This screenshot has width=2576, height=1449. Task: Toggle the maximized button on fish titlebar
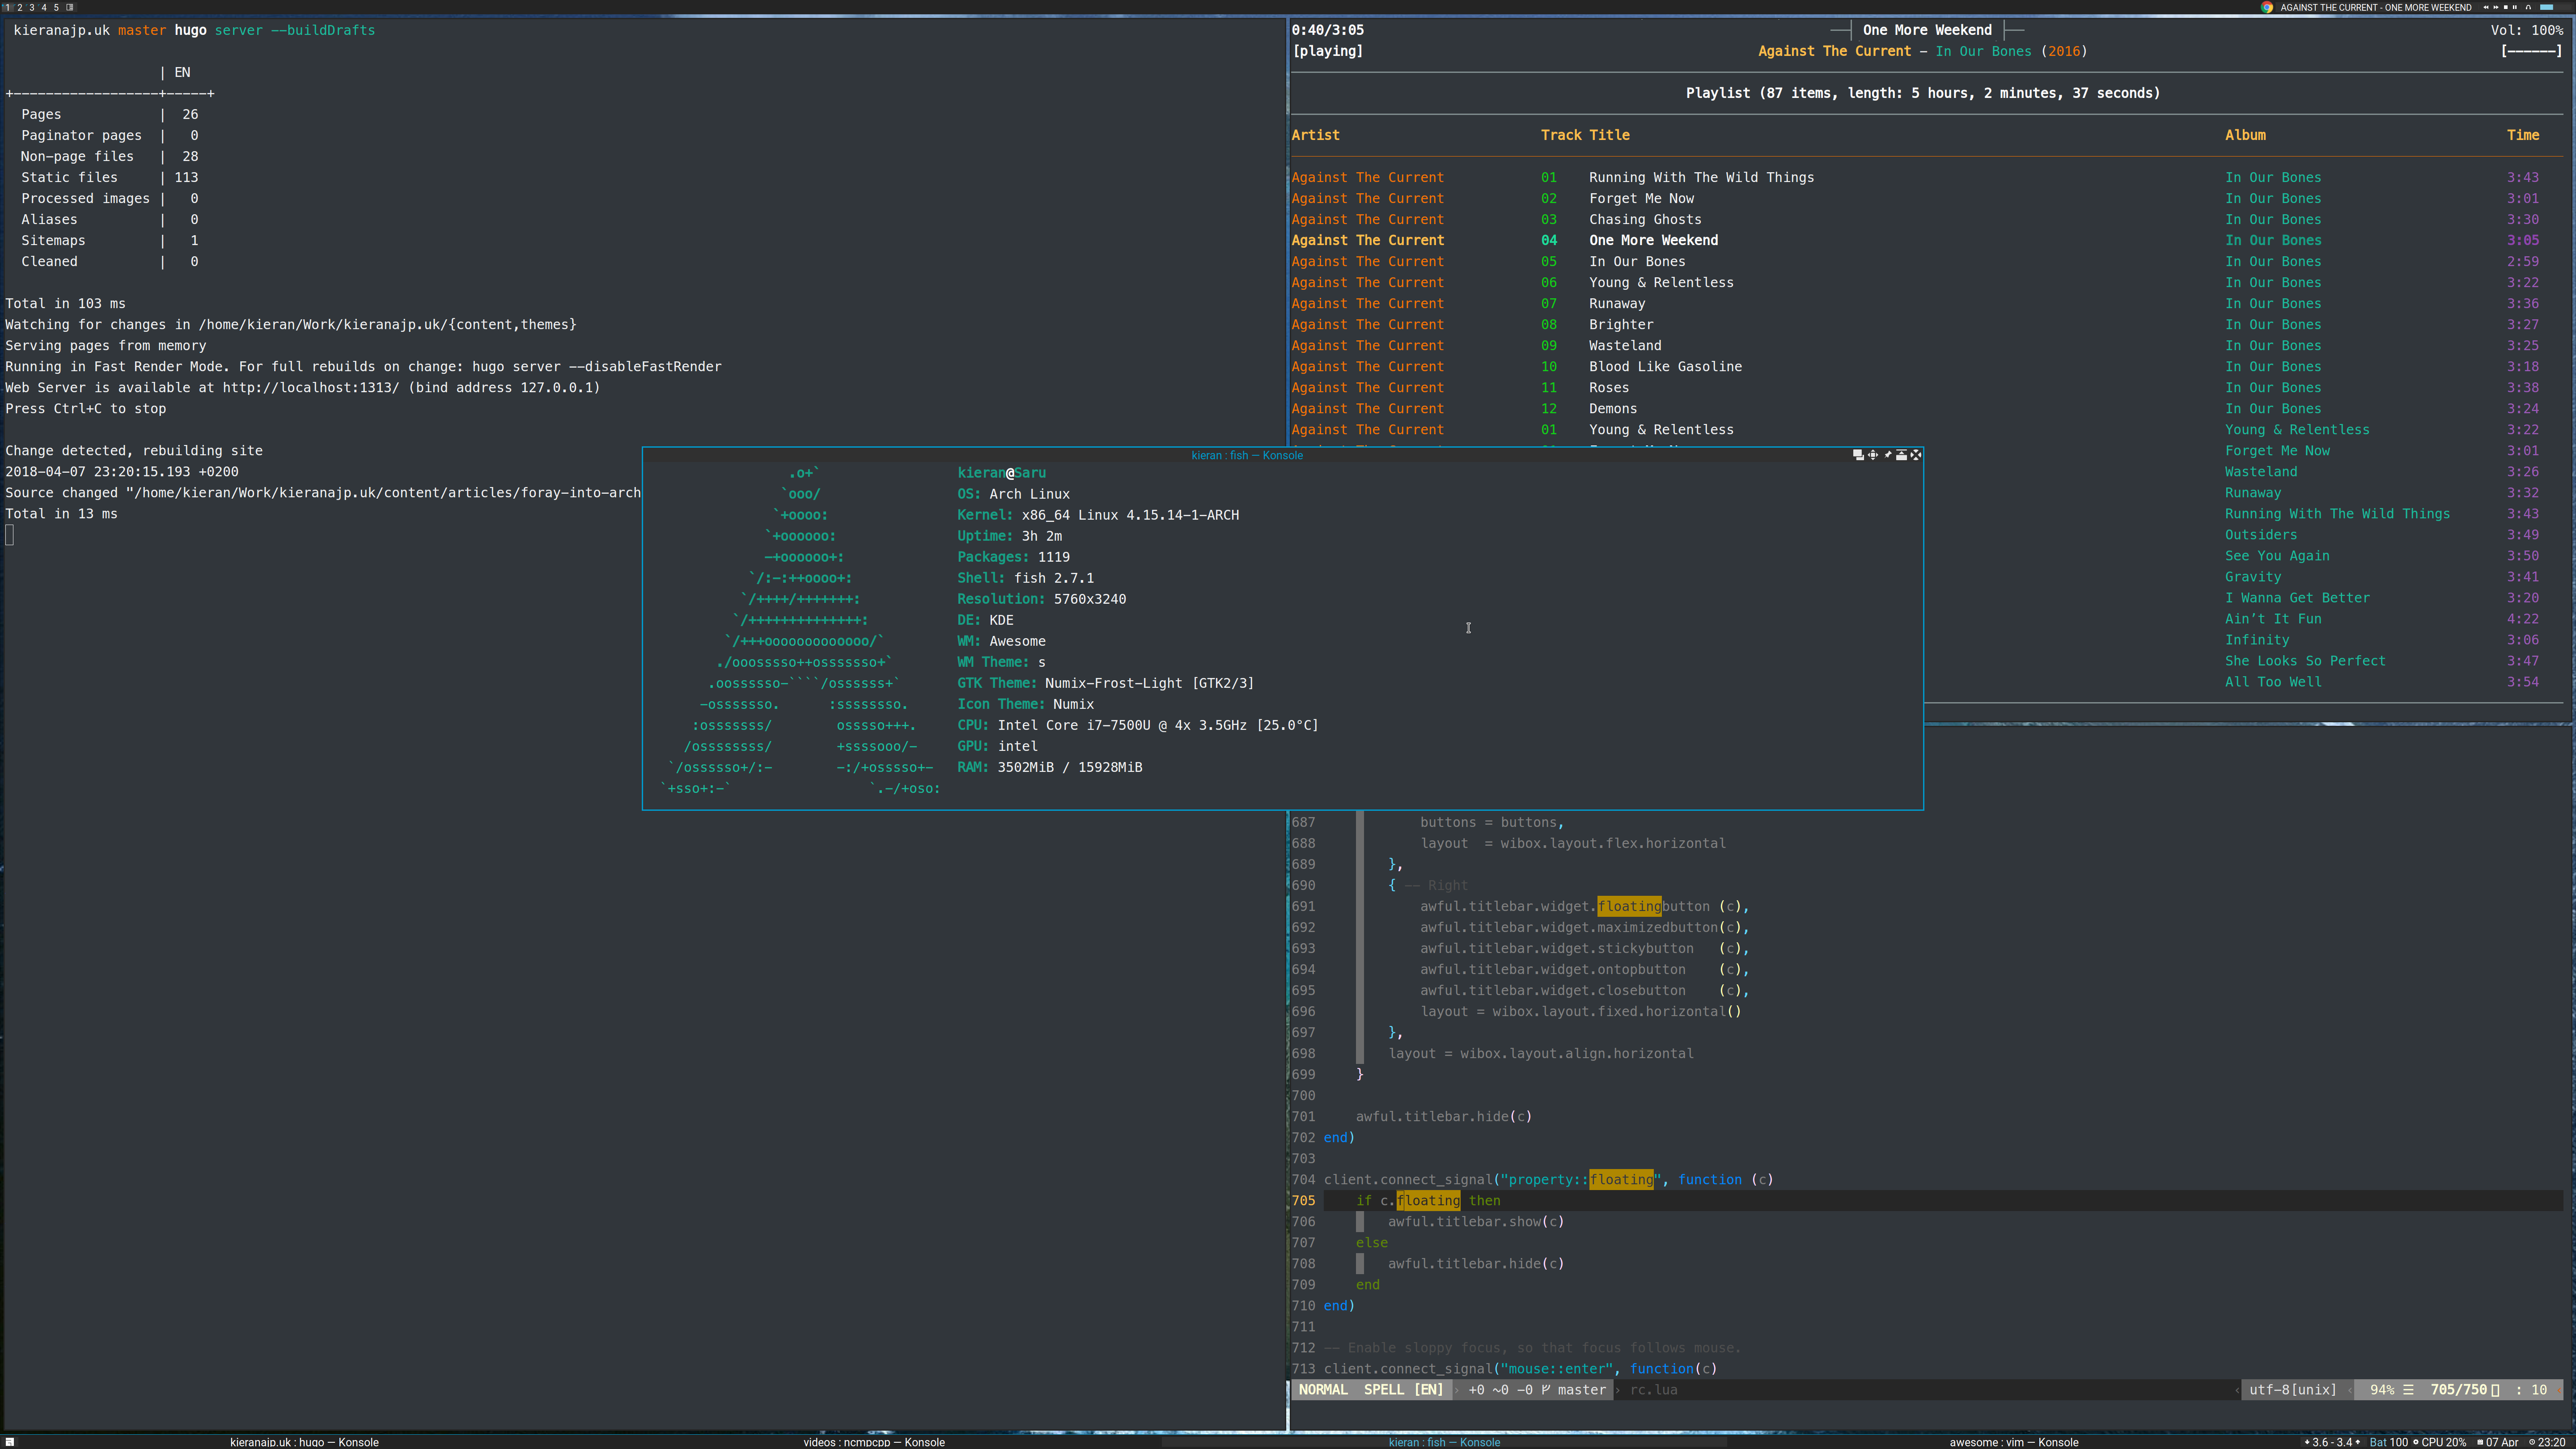pyautogui.click(x=1873, y=455)
